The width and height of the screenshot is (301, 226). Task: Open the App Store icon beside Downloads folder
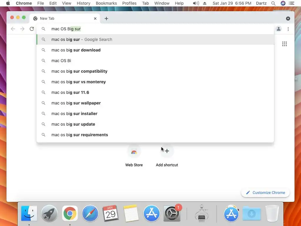pos(231,213)
